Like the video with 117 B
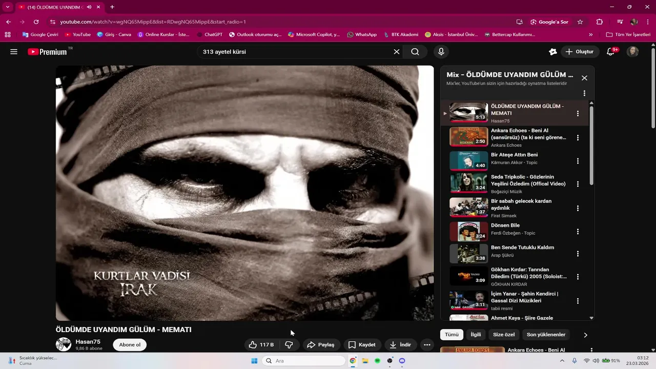 [x=261, y=345]
